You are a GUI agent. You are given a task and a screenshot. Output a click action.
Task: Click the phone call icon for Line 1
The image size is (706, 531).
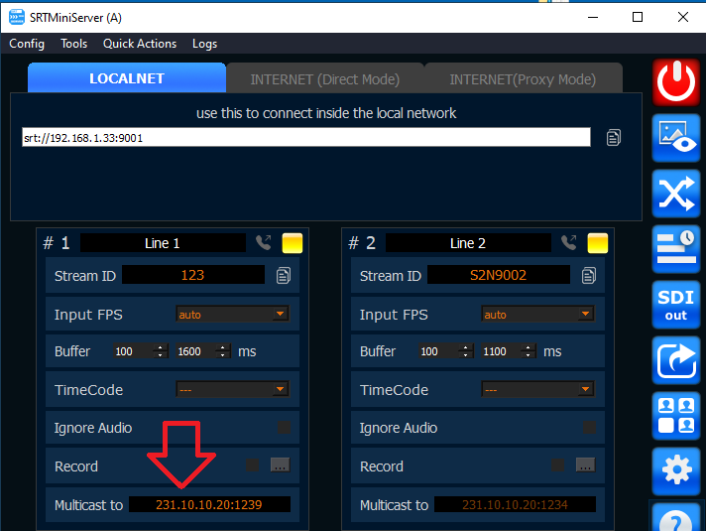tap(264, 242)
